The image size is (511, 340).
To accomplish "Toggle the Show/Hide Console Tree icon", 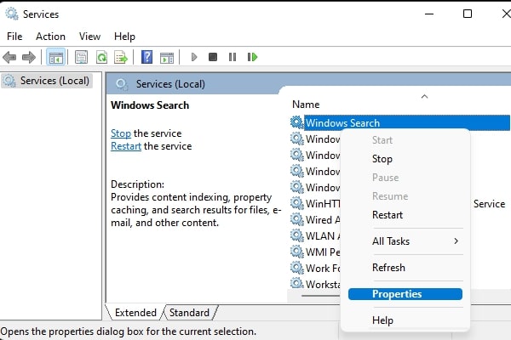I will pyautogui.click(x=55, y=58).
